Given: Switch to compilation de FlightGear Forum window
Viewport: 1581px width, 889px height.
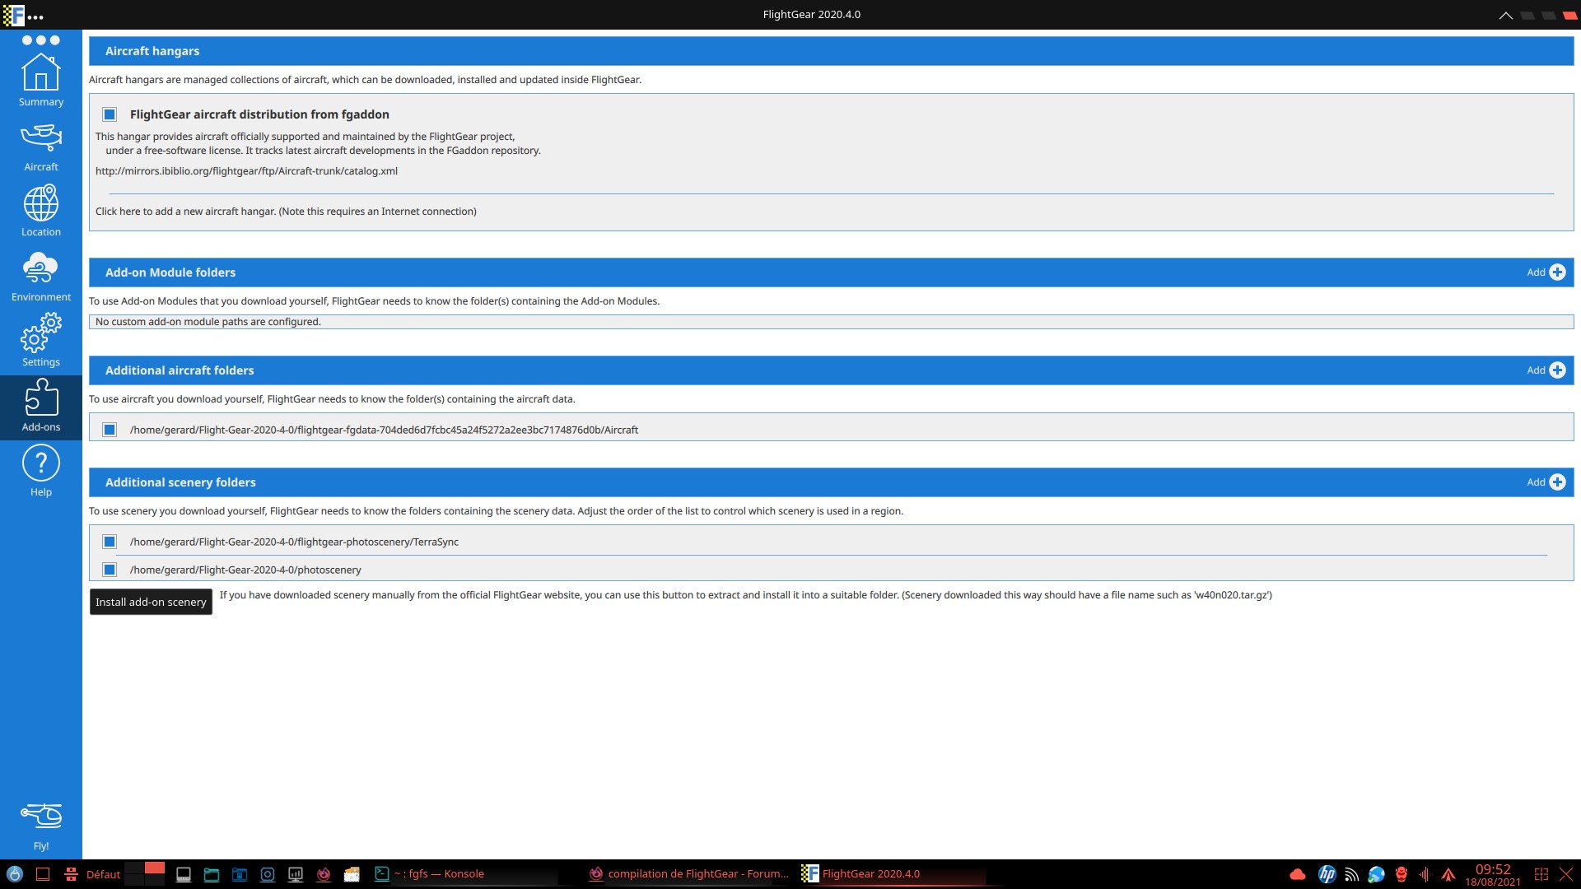Looking at the screenshot, I should [x=689, y=874].
